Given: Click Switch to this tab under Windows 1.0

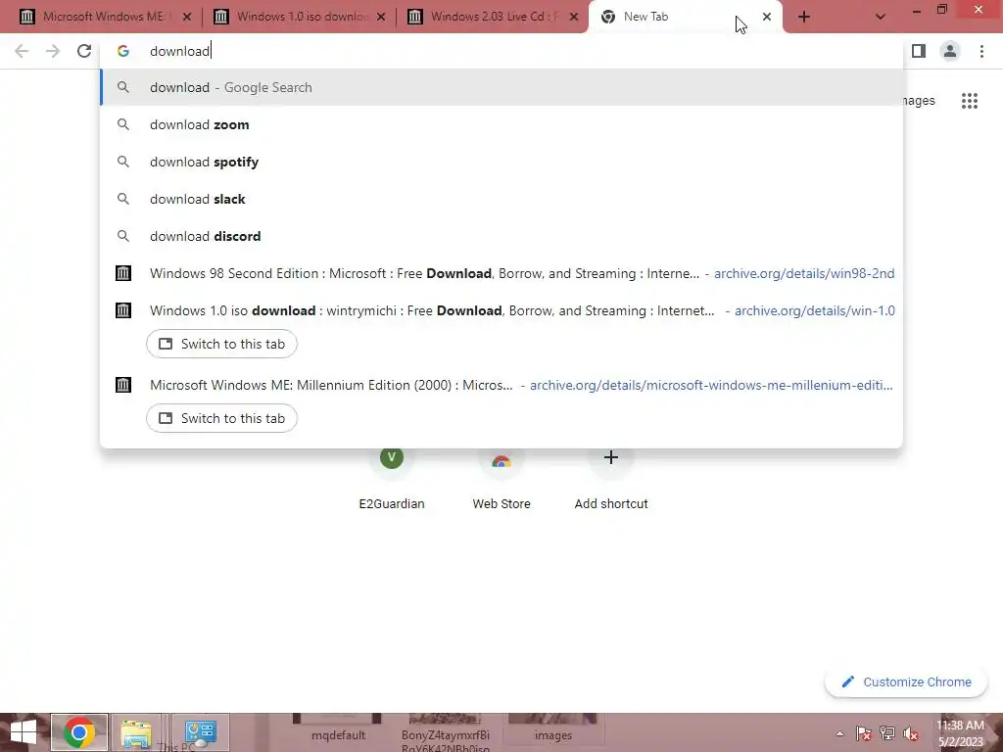Looking at the screenshot, I should [221, 344].
